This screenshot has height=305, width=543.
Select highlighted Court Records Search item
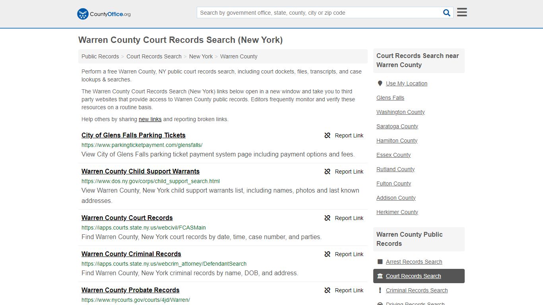coord(419,276)
